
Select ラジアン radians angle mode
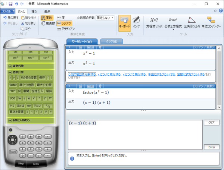click(x=64, y=23)
